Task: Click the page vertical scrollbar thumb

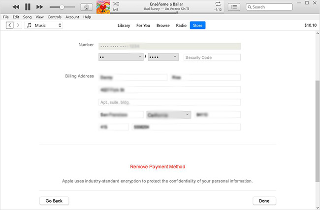Action: click(318, 131)
